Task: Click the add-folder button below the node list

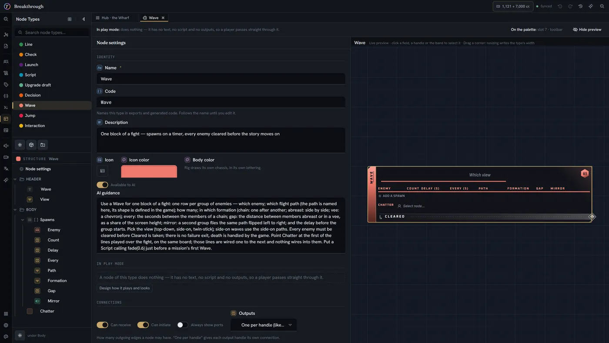Action: coord(43,145)
